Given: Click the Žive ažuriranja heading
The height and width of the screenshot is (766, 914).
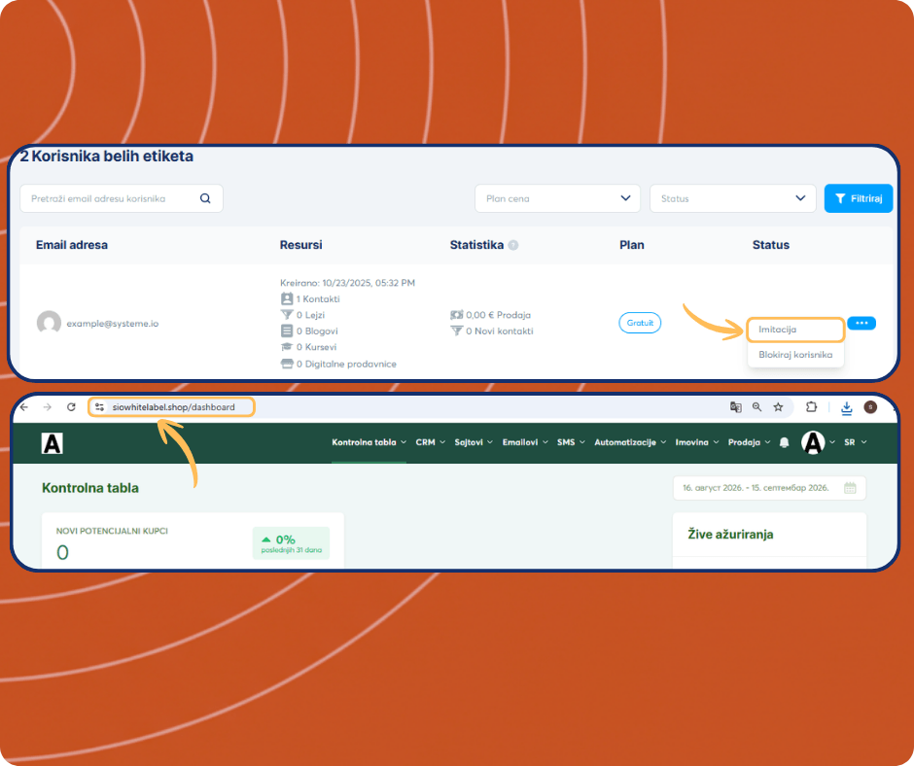Looking at the screenshot, I should [730, 535].
